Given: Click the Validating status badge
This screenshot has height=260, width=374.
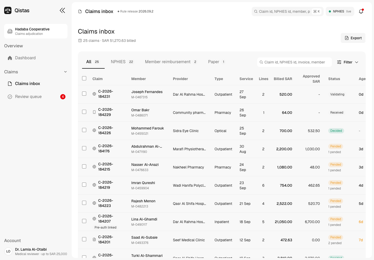Looking at the screenshot, I should 337,94.
